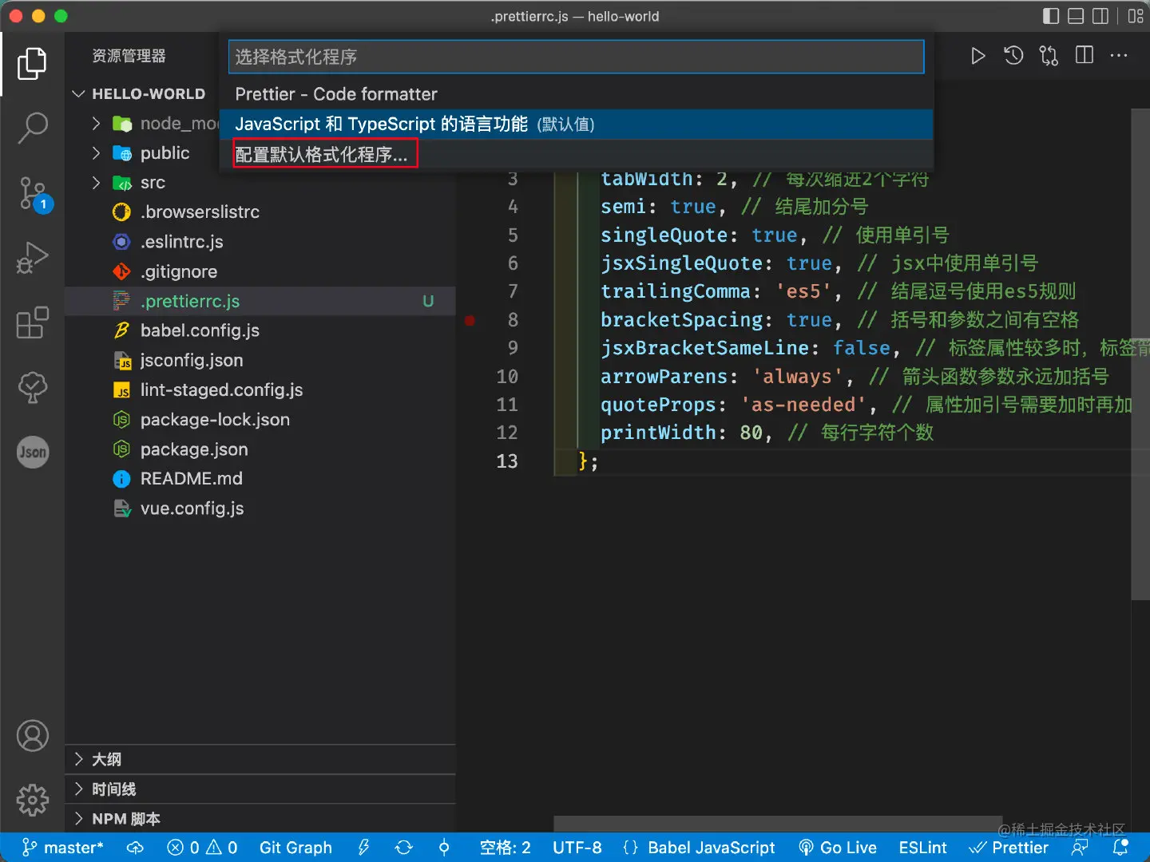Click the git commit node status icon
Screen dimensions: 1150x862
444,848
